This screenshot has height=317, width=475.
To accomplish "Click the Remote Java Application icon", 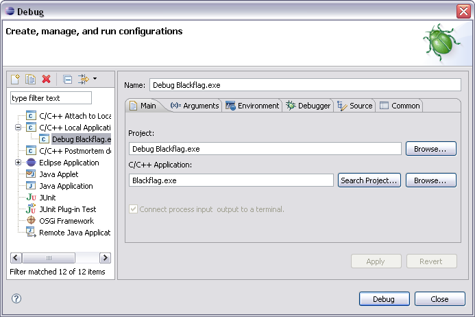I will (x=31, y=233).
